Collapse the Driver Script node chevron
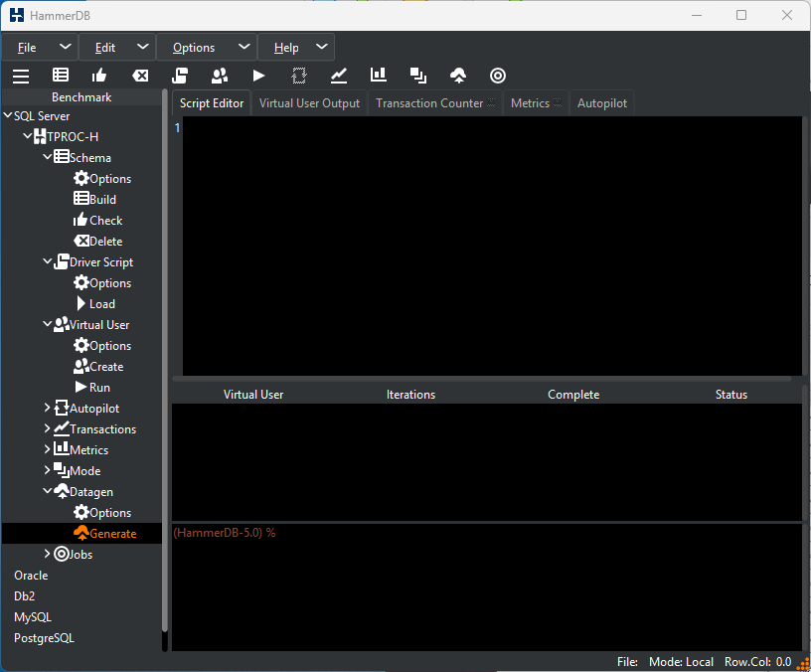Image resolution: width=811 pixels, height=672 pixels. click(47, 261)
